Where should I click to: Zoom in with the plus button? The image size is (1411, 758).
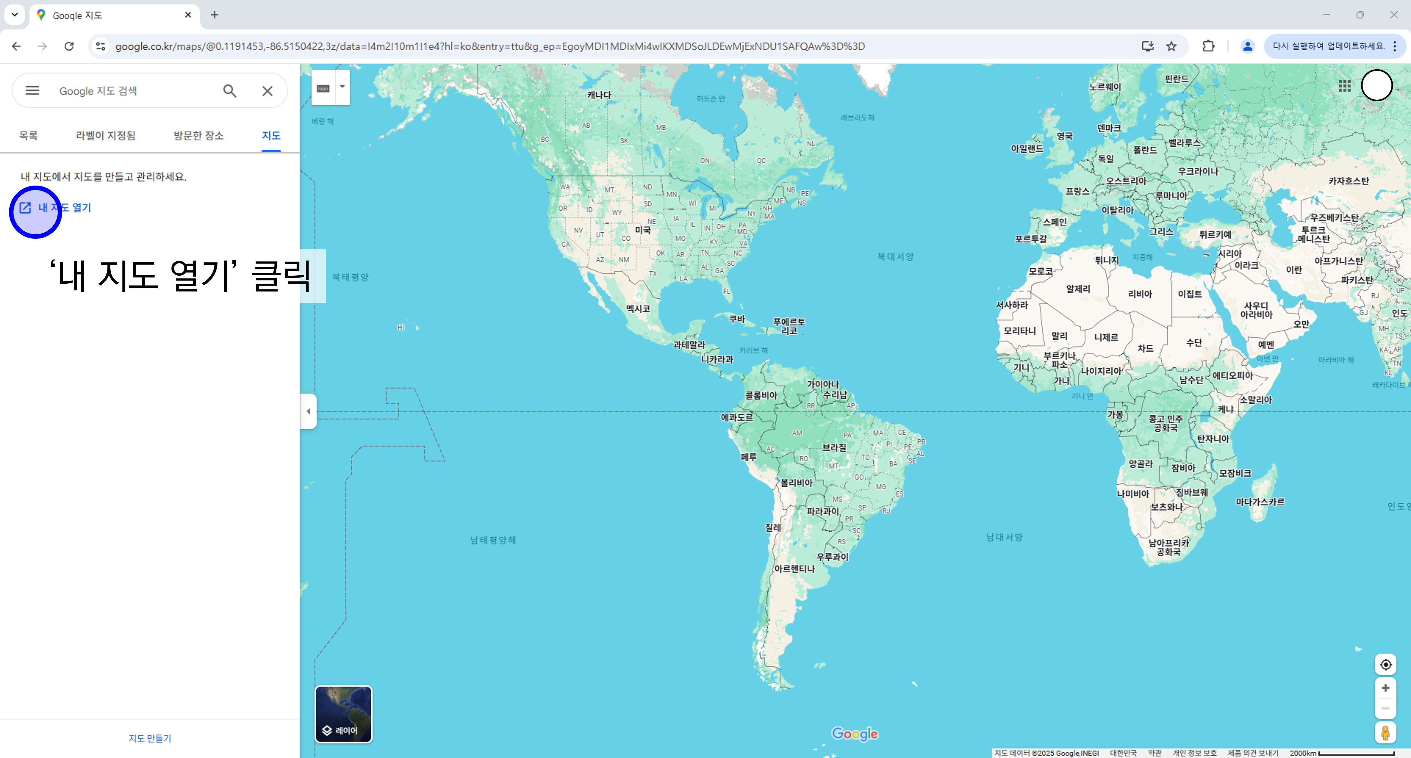click(1385, 688)
